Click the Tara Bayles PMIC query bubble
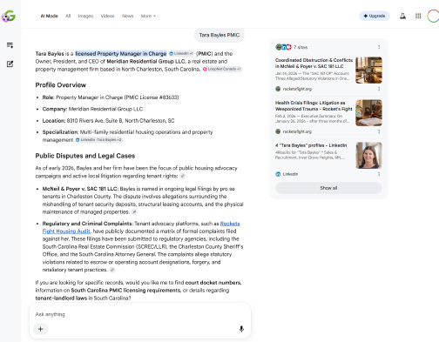Image resolution: width=439 pixels, height=342 pixels. coord(219,35)
